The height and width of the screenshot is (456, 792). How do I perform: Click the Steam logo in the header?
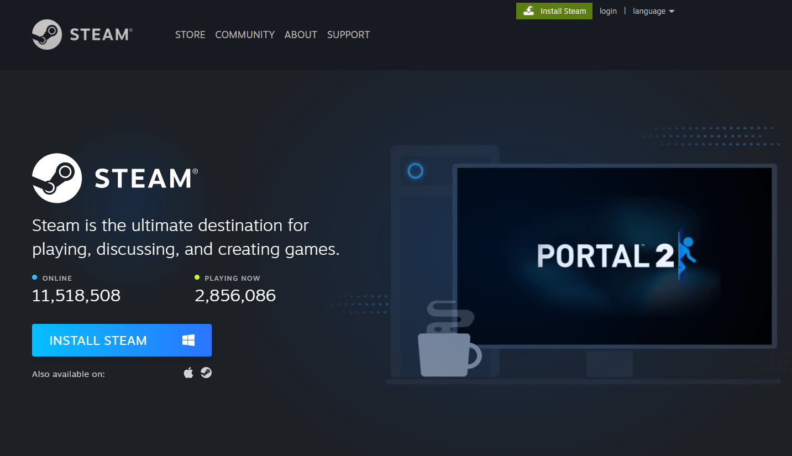(x=82, y=34)
